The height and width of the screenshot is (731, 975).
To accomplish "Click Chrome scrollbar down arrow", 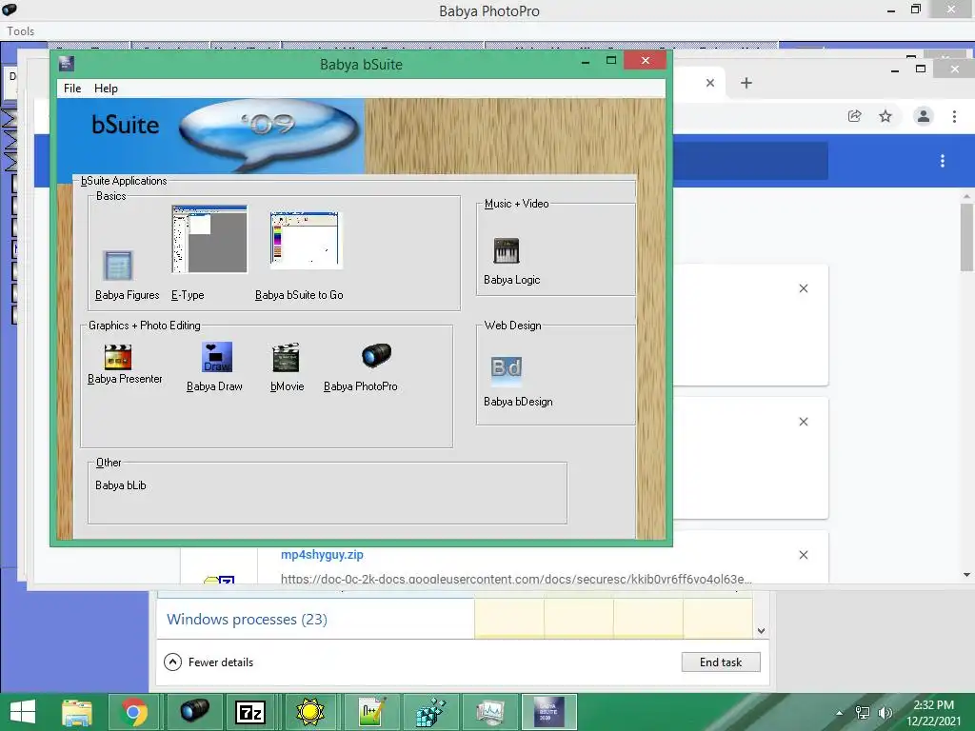I will (x=967, y=575).
